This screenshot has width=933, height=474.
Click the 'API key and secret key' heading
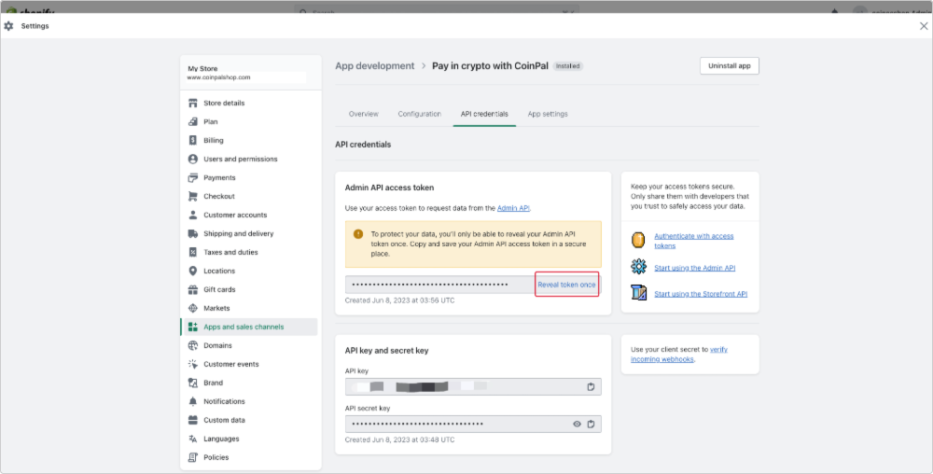point(387,351)
